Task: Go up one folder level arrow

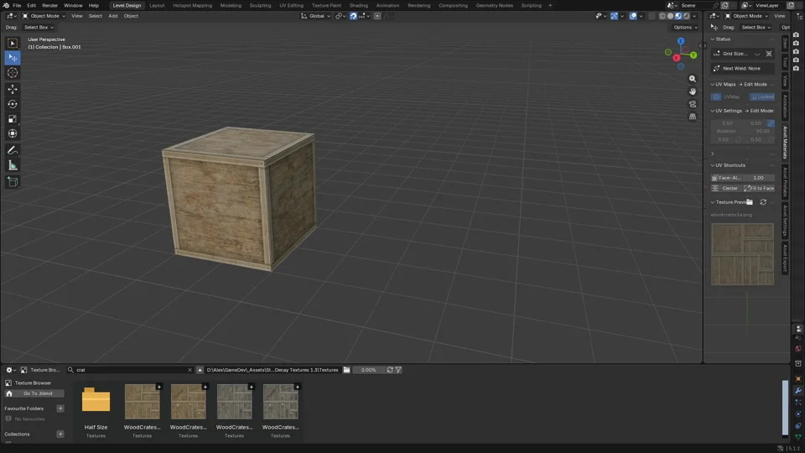Action: [200, 370]
